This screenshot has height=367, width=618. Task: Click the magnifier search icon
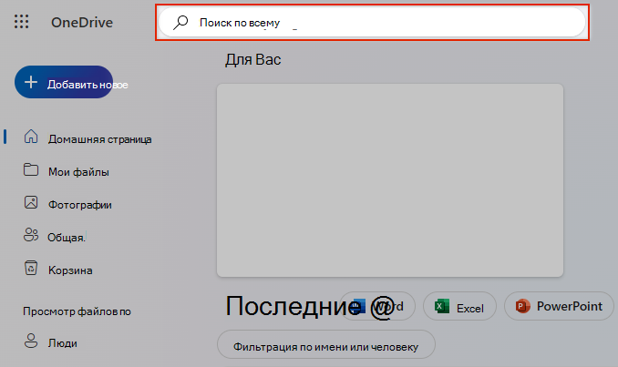(180, 23)
